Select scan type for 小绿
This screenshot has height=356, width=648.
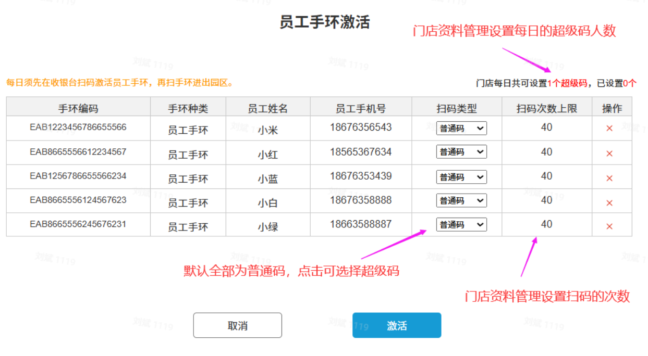click(461, 224)
